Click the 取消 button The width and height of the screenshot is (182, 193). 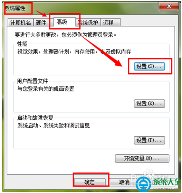coord(124,182)
